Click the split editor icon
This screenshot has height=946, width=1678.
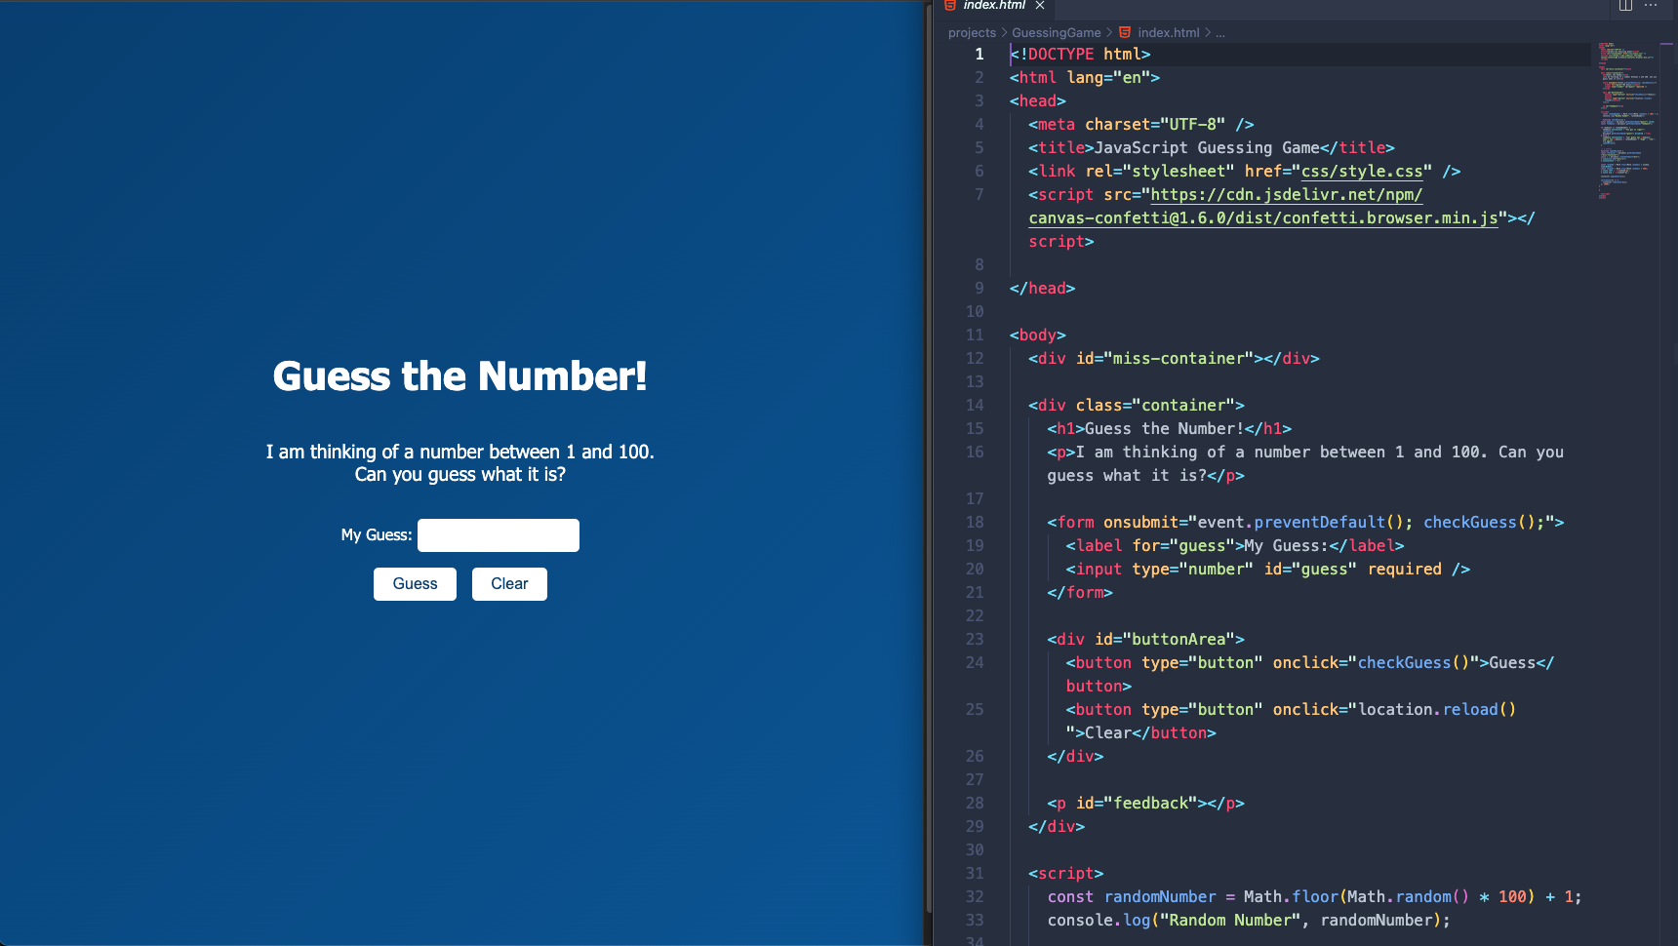[x=1625, y=5]
